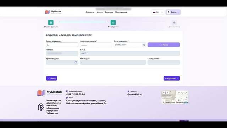
Task: Open the @mymaktab_uz Telegram link
Action: pos(135,94)
